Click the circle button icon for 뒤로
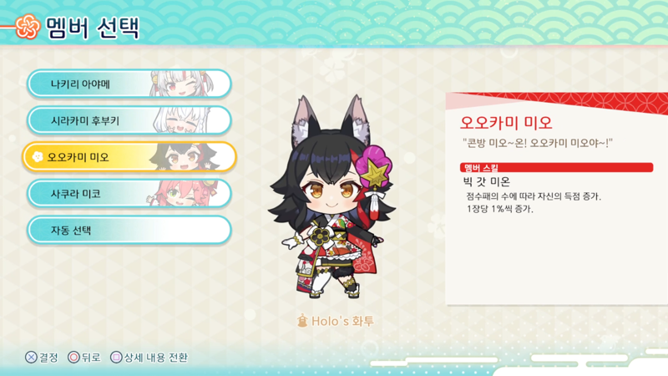 [x=73, y=358]
